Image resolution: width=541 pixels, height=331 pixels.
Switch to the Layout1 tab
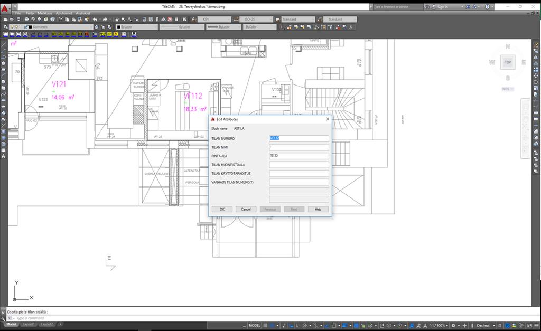(x=29, y=325)
